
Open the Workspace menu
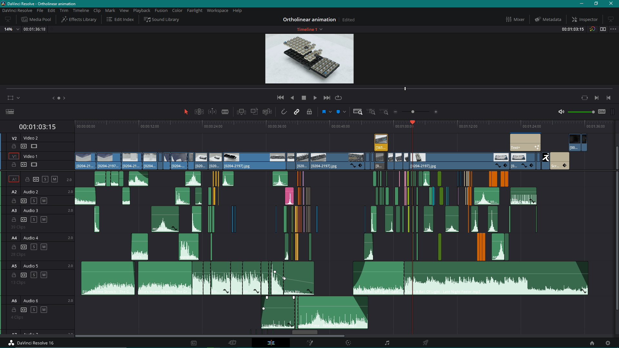[x=217, y=10]
